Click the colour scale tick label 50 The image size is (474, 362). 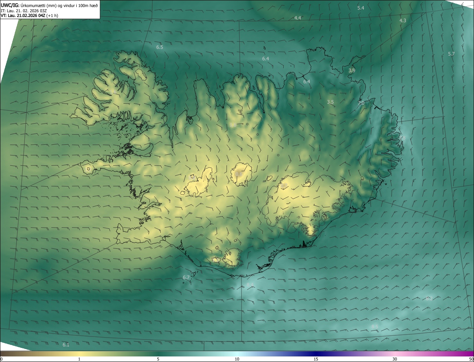pos(471,359)
